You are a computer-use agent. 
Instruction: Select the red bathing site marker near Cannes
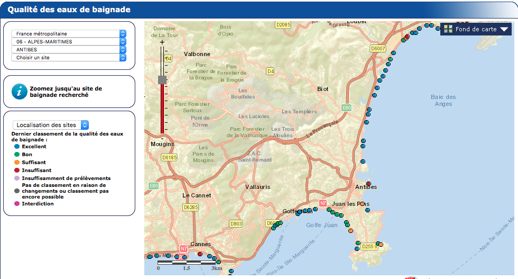[x=200, y=254]
